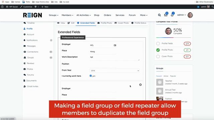Open Groups in the profile sidebar
The image size is (214, 120).
click(28, 58)
